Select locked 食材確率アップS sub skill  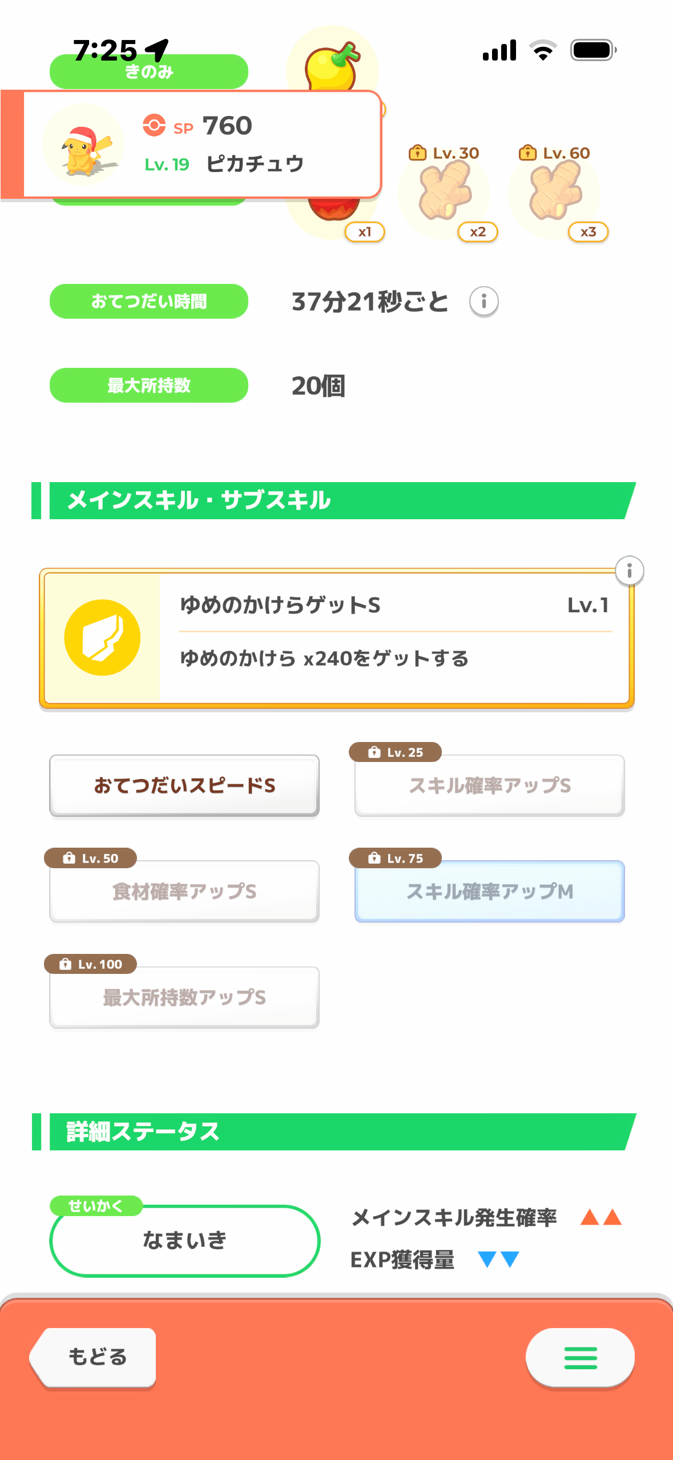184,891
